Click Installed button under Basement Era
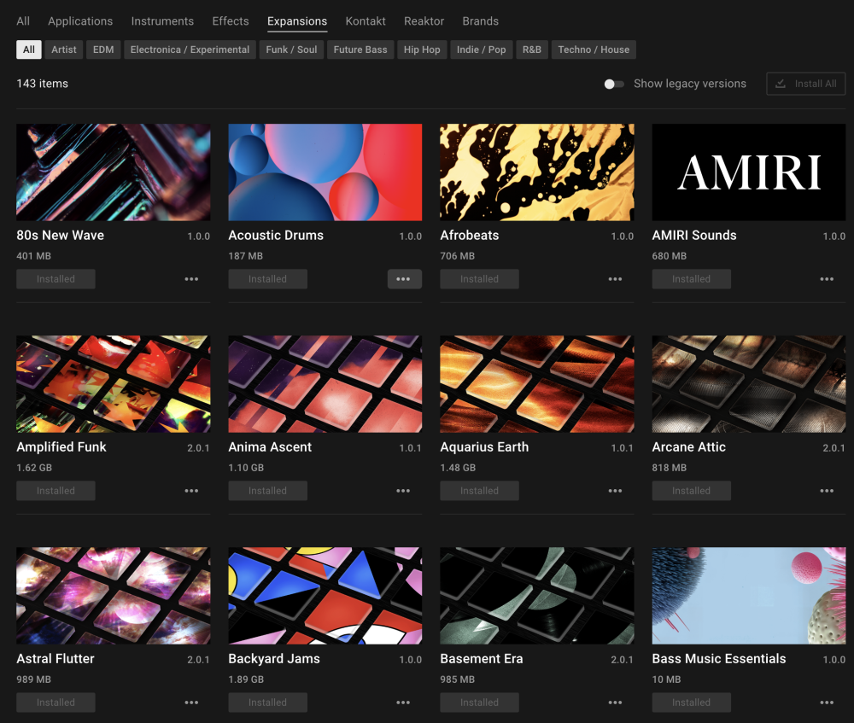 [479, 703]
